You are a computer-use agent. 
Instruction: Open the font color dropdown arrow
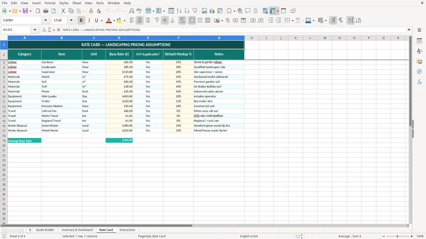[x=114, y=21]
